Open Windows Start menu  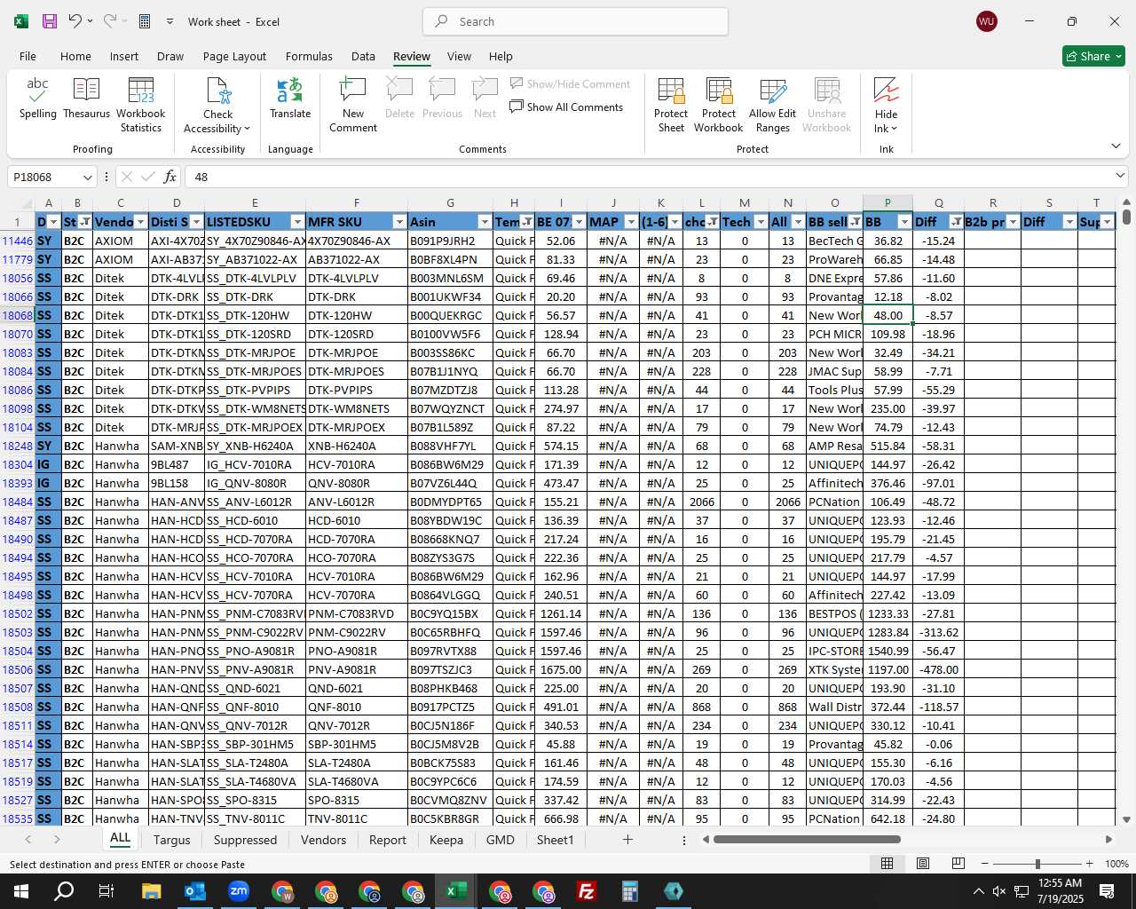coord(20,891)
